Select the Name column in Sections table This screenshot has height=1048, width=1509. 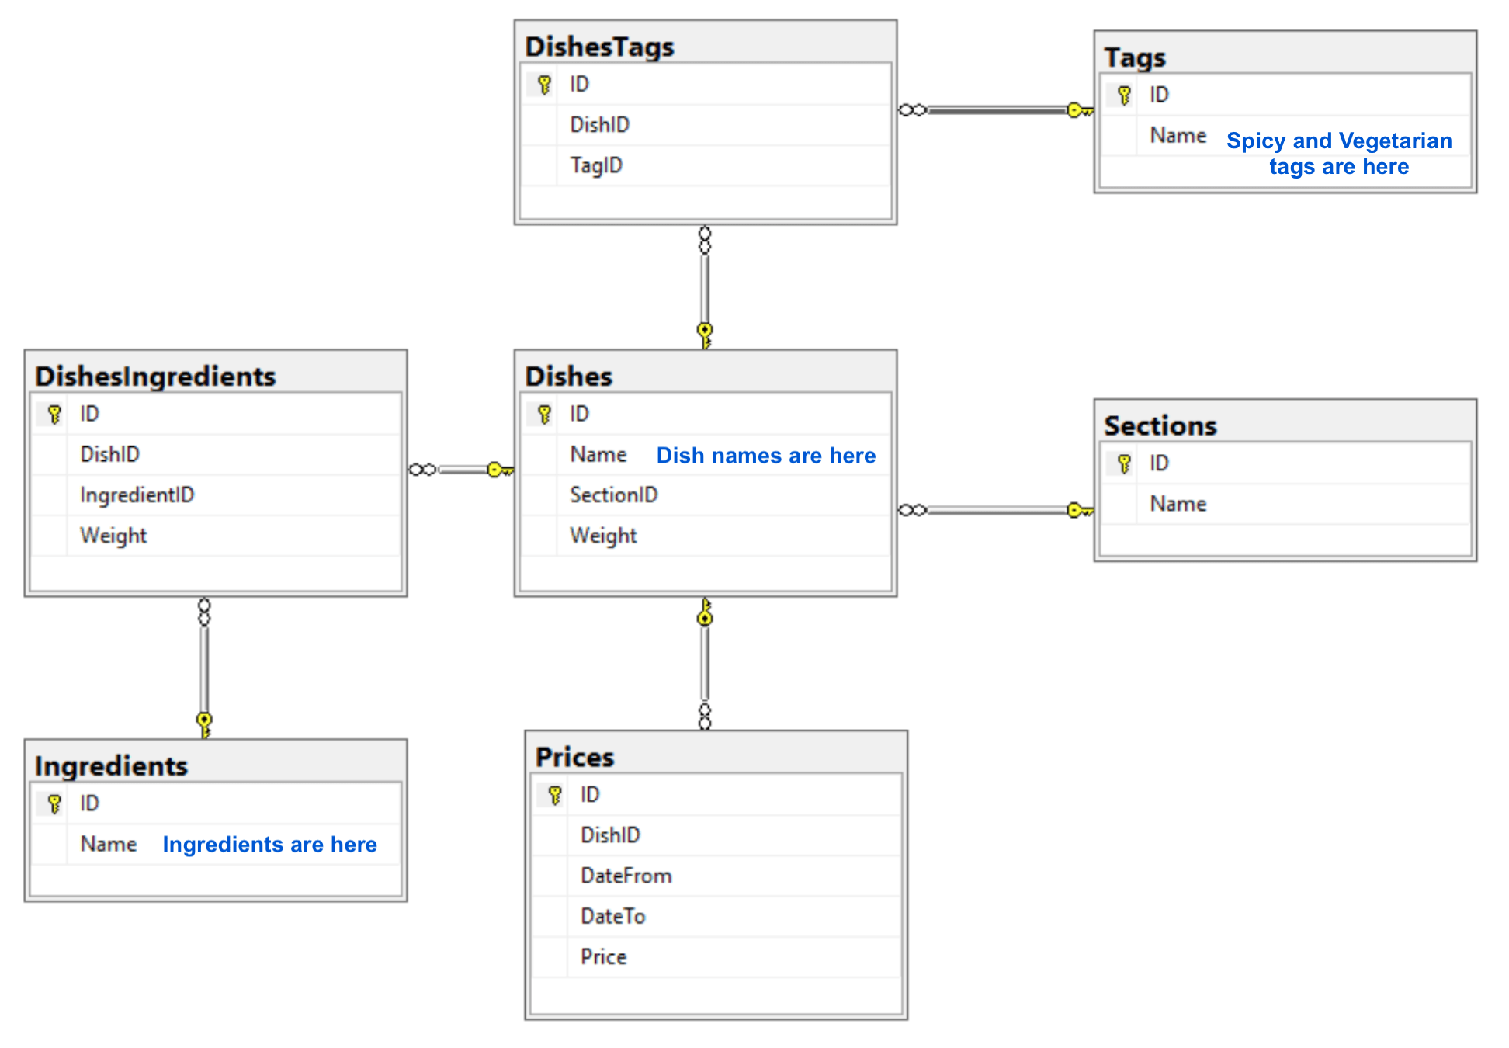1178,504
